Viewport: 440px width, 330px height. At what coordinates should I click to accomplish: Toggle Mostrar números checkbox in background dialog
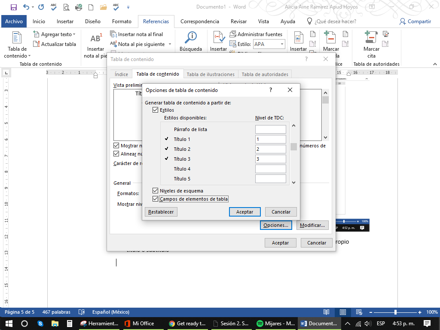[116, 146]
